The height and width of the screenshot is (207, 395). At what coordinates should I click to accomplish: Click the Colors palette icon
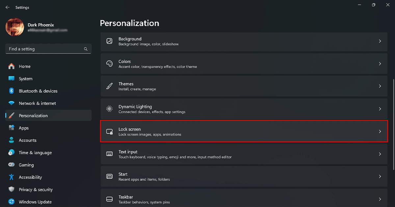click(109, 64)
